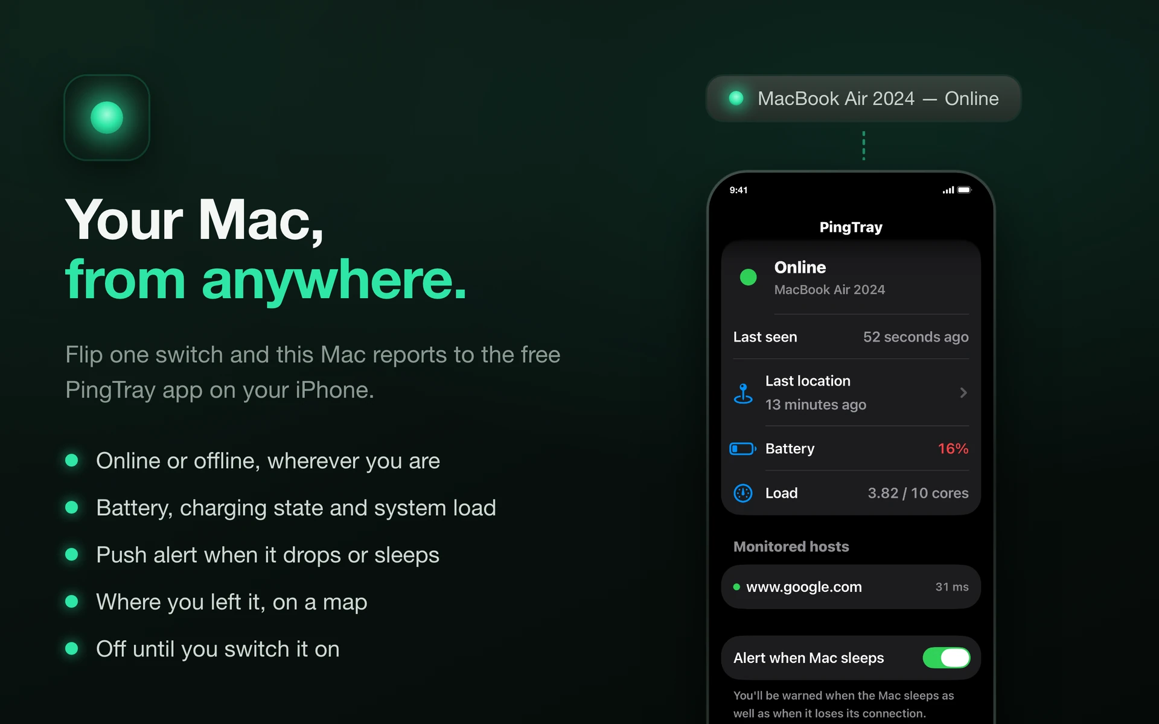Click the 31 ms latency value
The width and height of the screenshot is (1159, 724).
952,587
